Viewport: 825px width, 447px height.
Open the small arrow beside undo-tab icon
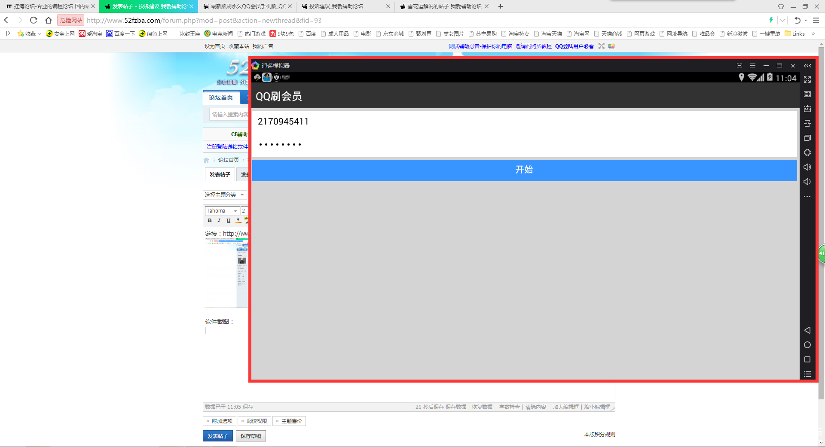[x=806, y=20]
